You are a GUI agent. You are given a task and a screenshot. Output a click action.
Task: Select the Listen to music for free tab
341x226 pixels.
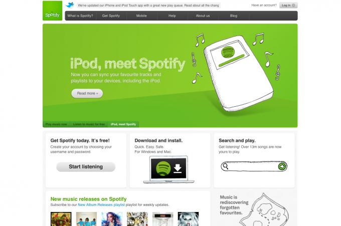[89, 124]
